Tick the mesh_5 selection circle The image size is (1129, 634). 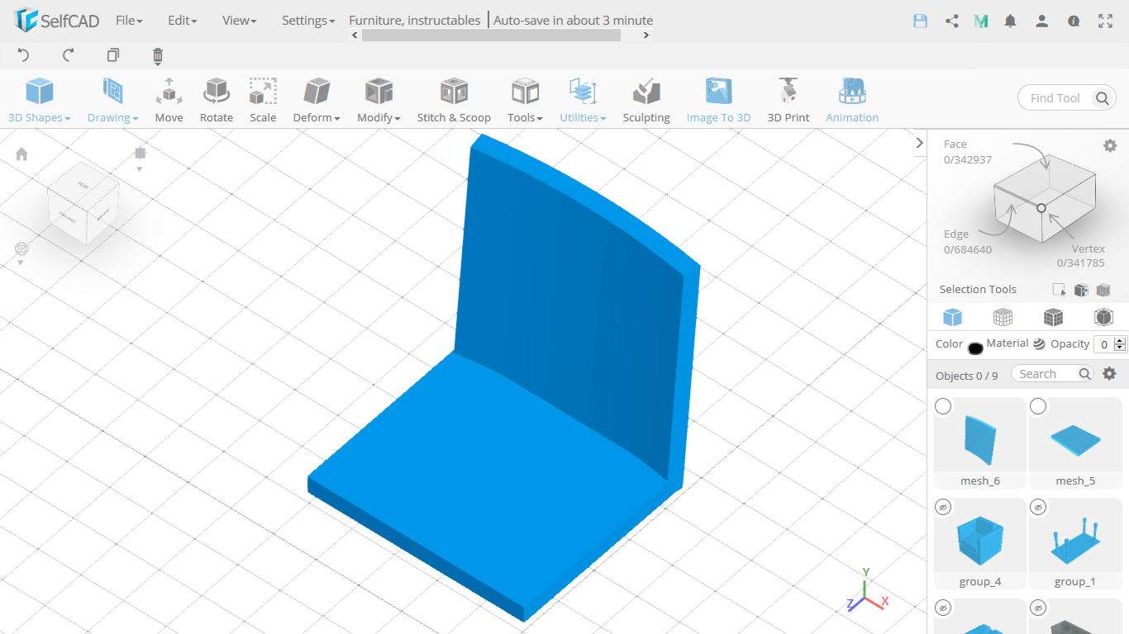(x=1038, y=406)
